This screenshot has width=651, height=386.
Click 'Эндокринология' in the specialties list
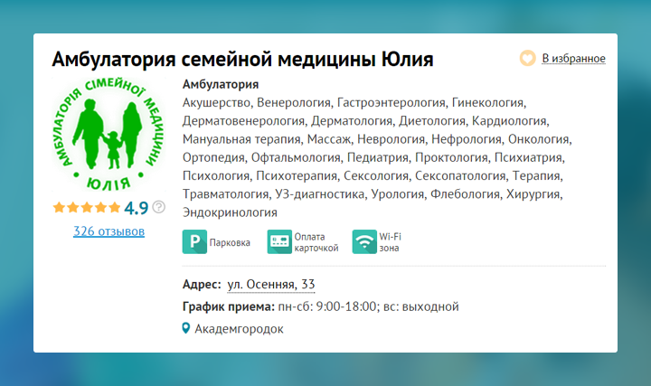[230, 212]
